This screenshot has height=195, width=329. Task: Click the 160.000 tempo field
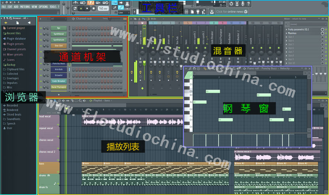click(x=103, y=8)
